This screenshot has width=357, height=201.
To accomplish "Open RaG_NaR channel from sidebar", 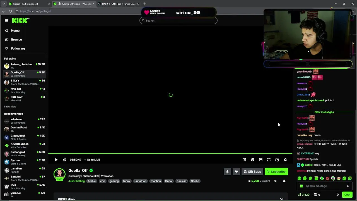I will click(x=24, y=99).
